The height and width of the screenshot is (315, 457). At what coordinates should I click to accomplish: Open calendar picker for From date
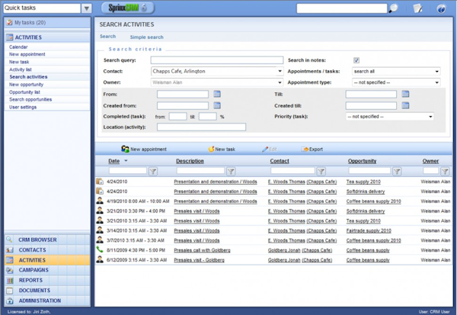(217, 94)
